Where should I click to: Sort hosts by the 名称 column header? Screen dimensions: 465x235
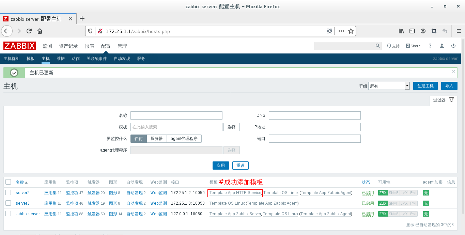[21, 182]
